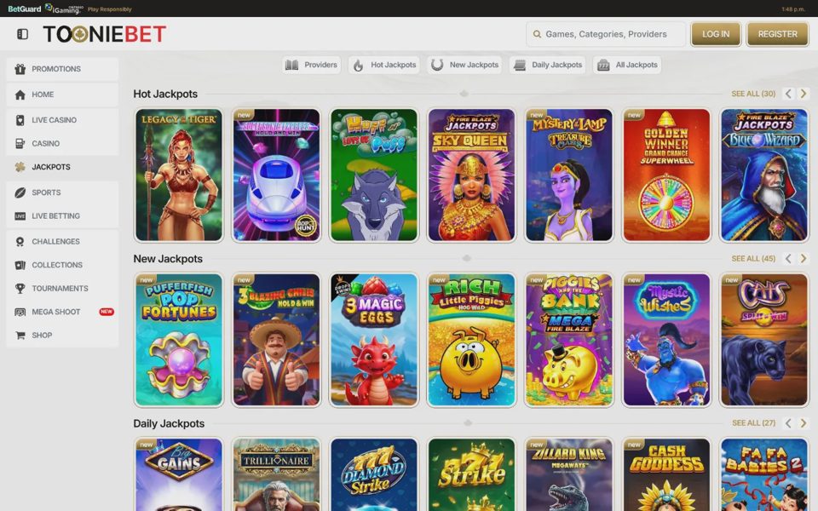Click the Hot Jackpots flame icon

click(x=359, y=66)
